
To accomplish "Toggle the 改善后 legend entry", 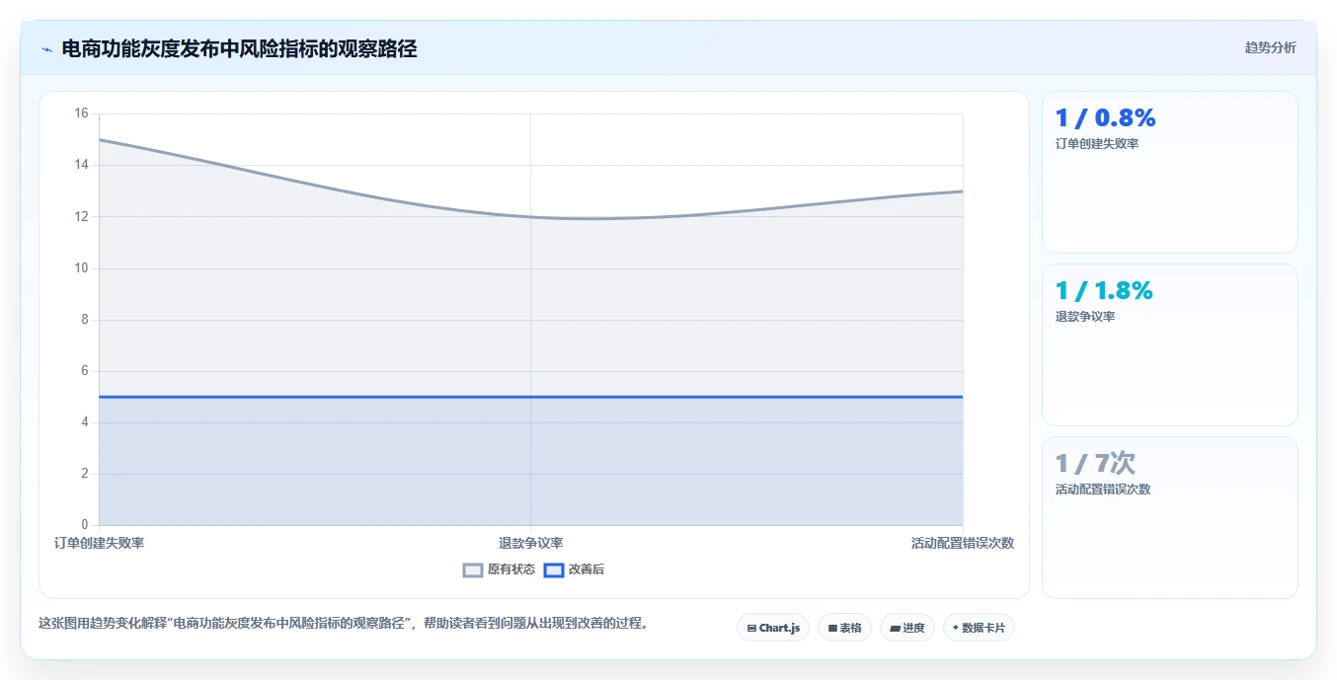I will (x=574, y=569).
